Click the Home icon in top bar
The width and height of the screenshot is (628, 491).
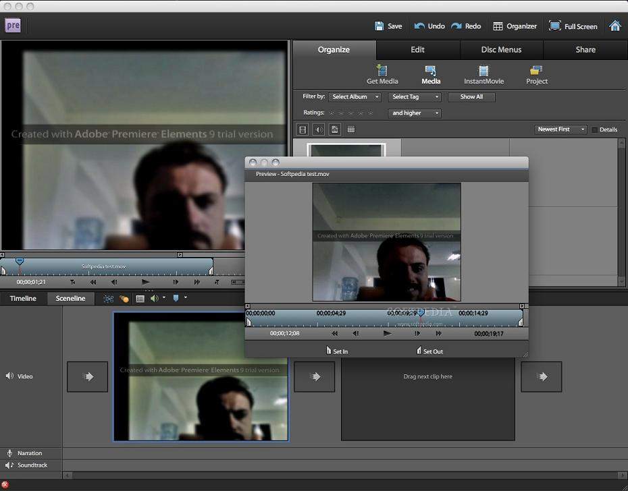(x=615, y=26)
